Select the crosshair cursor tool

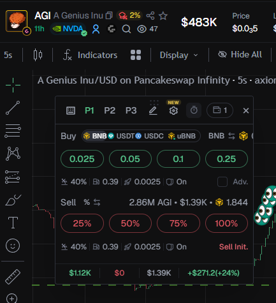(13, 85)
